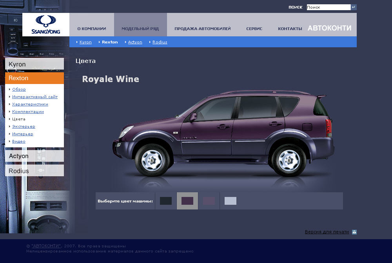Open the СЕРВИС menu item
Screen dimensions: 392x263
coord(254,29)
